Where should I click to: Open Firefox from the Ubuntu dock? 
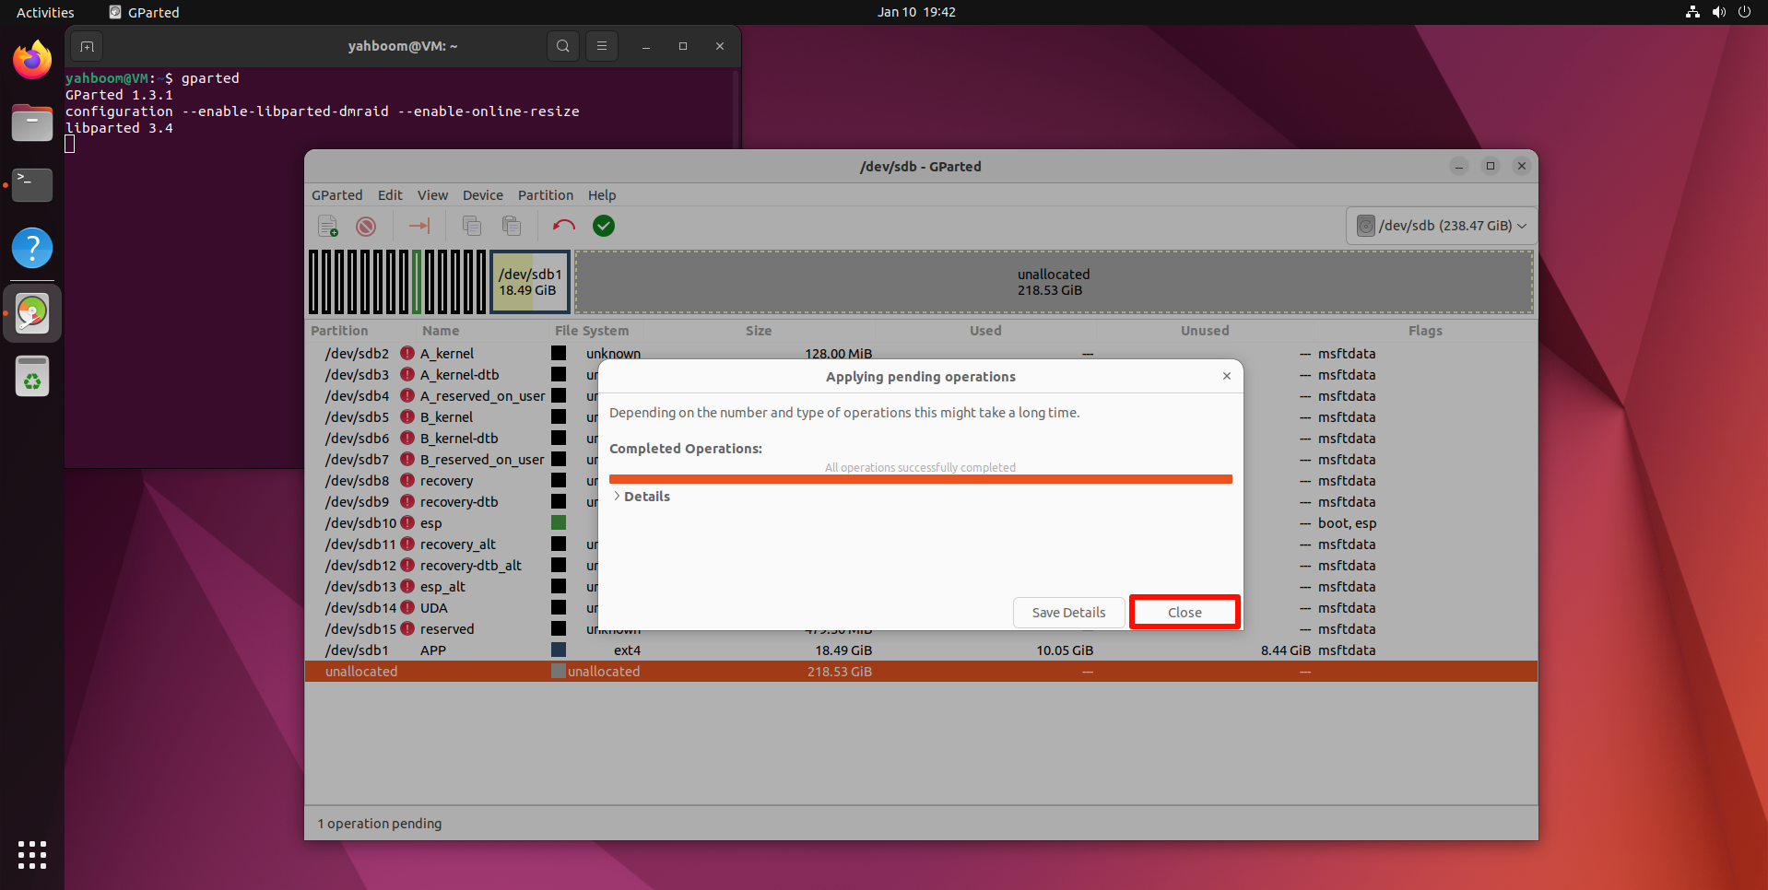(x=32, y=61)
